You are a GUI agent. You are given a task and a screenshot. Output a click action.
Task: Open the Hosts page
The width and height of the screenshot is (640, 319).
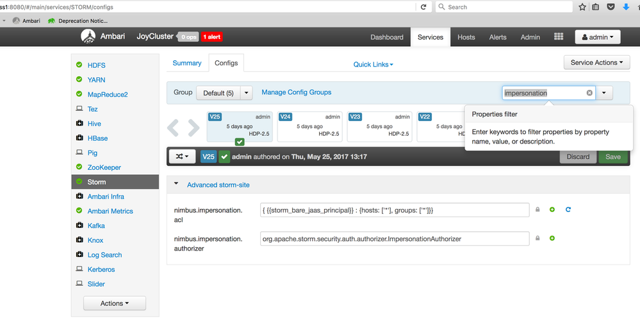coord(466,37)
